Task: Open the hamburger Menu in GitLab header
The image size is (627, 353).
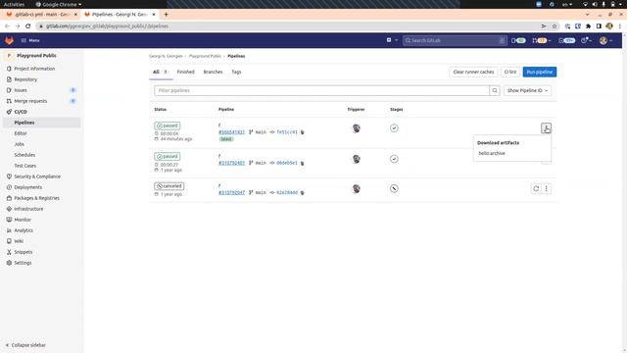Action: click(x=30, y=40)
